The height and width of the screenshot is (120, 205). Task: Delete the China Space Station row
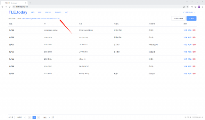tap(194, 30)
